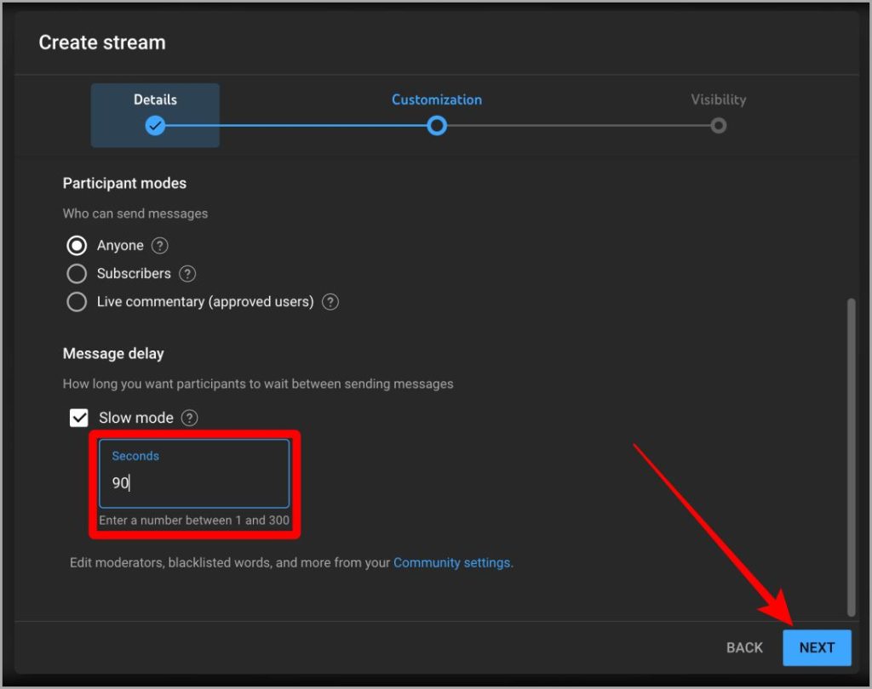
Task: Click the 'Create stream' title
Action: pos(102,43)
